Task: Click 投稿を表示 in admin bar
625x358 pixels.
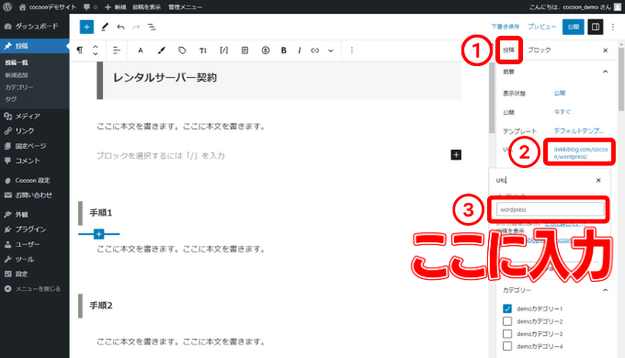Action: tap(147, 6)
